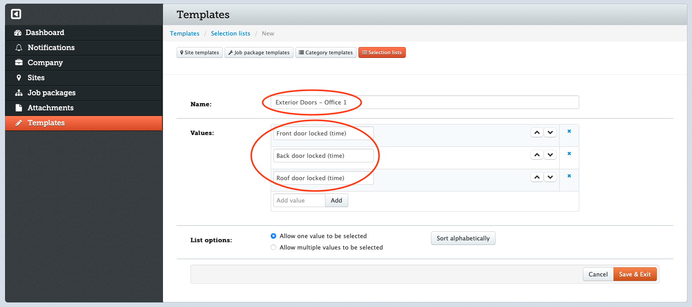Viewport: 692px width, 307px height.
Task: Open Notifications from the sidebar
Action: (x=84, y=48)
